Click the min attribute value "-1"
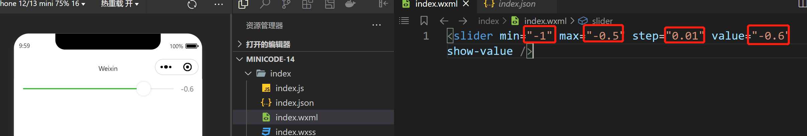807x136 pixels. point(539,36)
